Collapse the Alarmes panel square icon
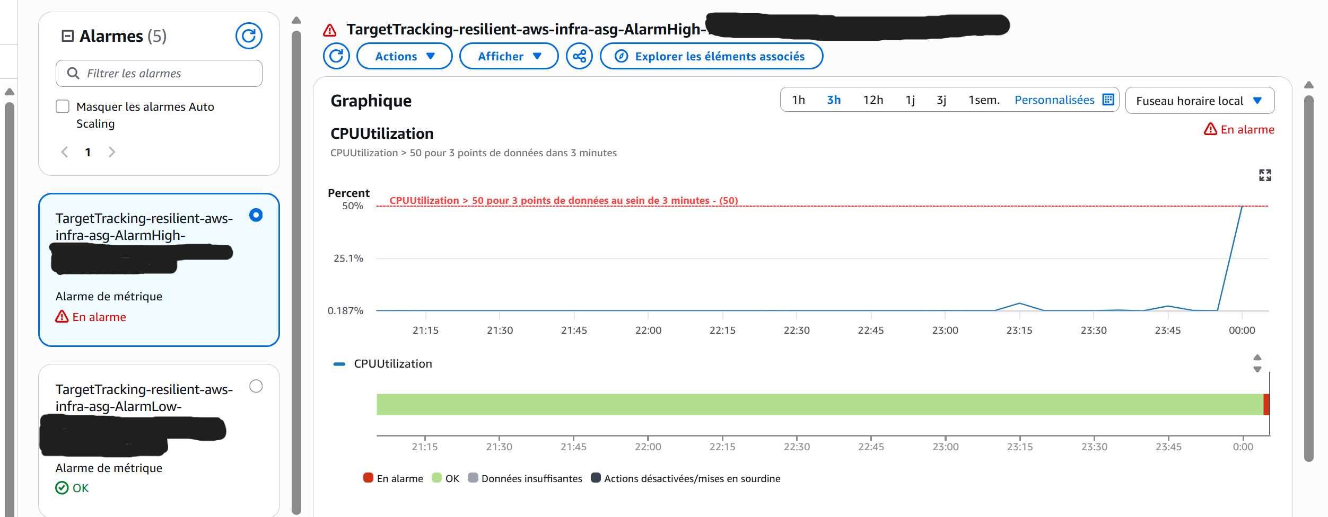This screenshot has height=517, width=1328. (x=67, y=36)
